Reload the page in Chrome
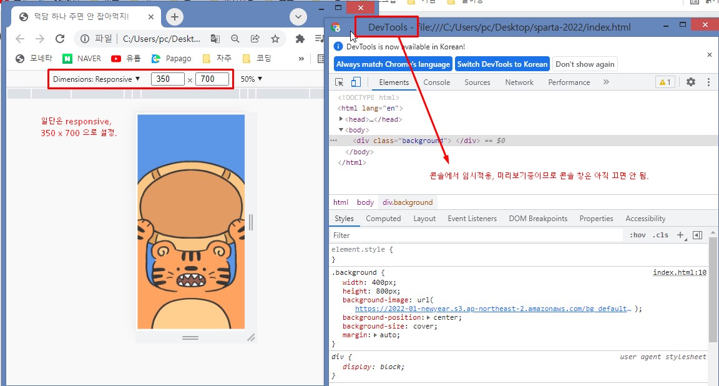Screen dimensions: 719x386 point(60,39)
